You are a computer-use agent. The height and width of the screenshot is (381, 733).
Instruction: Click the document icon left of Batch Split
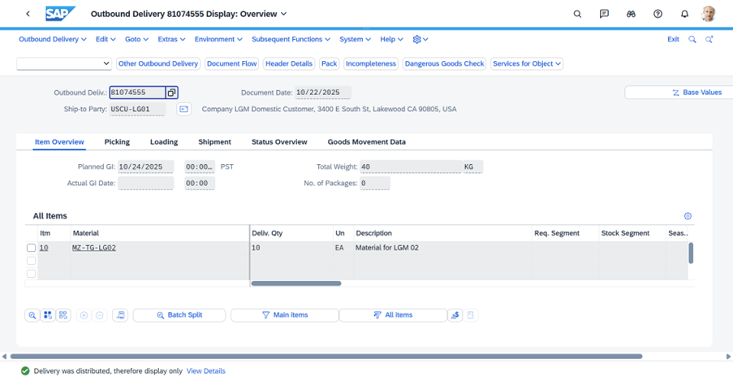pyautogui.click(x=120, y=315)
